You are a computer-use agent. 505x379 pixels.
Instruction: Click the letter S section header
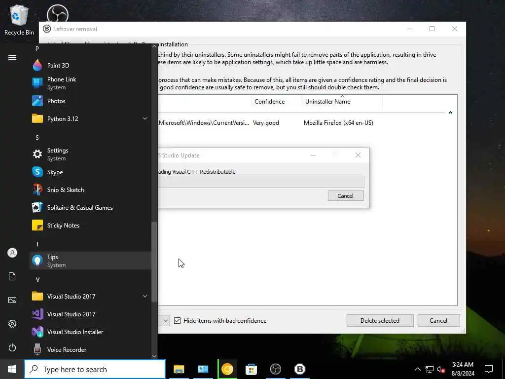point(37,138)
